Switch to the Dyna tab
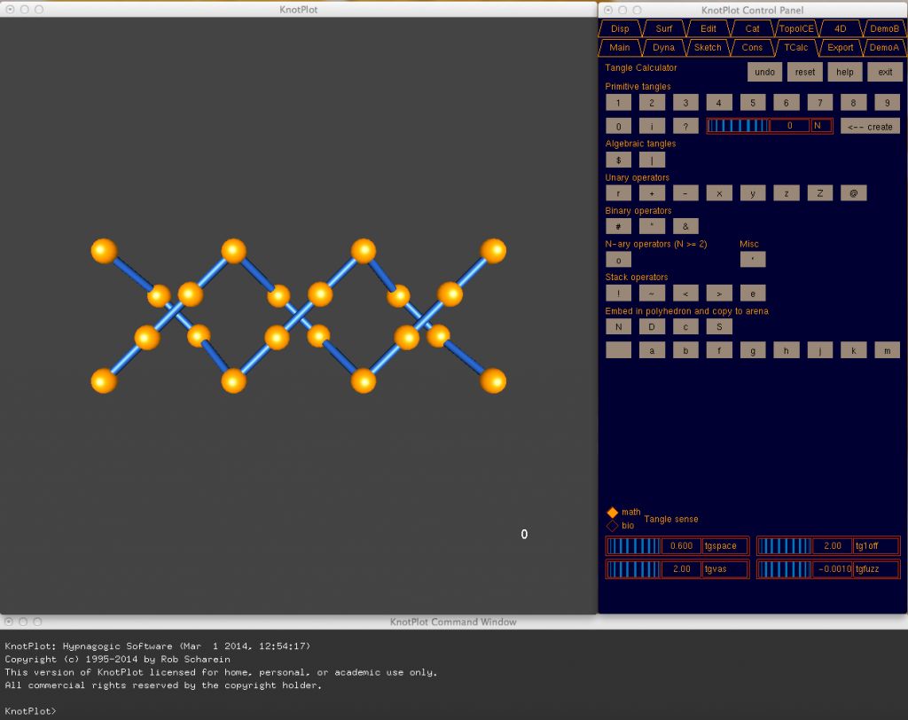Screen dimensions: 908x720 click(x=663, y=48)
